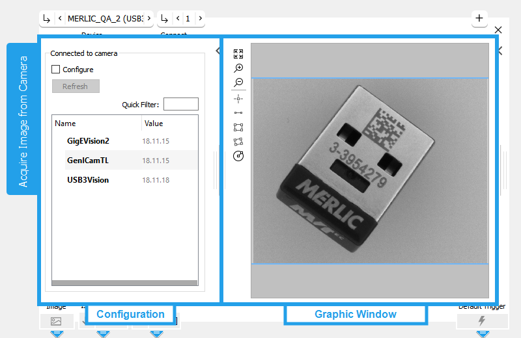Zoom in on the graphic window
The image size is (521, 338).
point(238,68)
